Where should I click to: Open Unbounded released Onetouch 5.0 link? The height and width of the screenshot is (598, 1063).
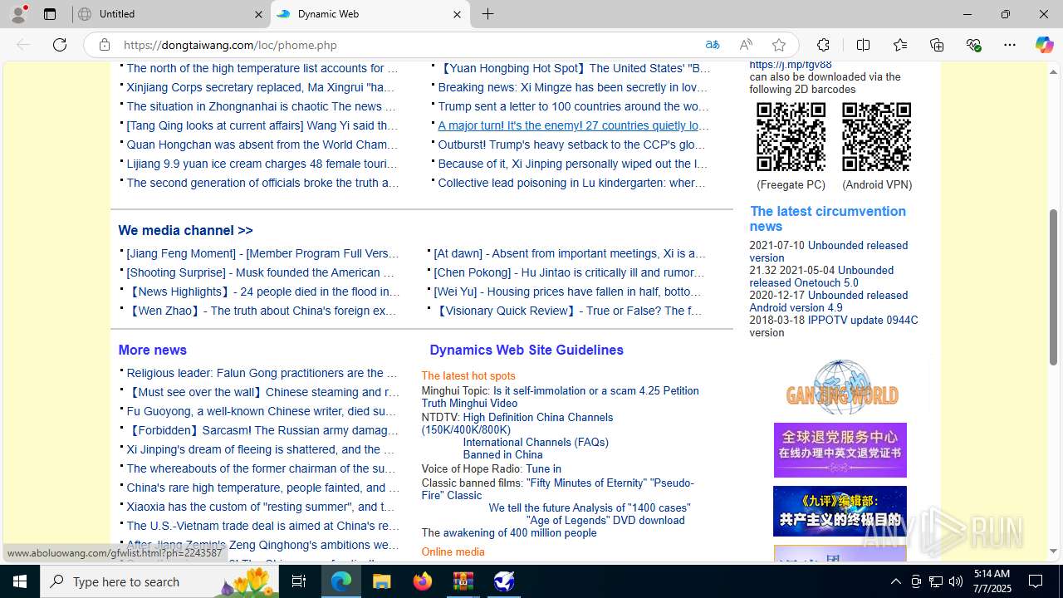coord(821,277)
